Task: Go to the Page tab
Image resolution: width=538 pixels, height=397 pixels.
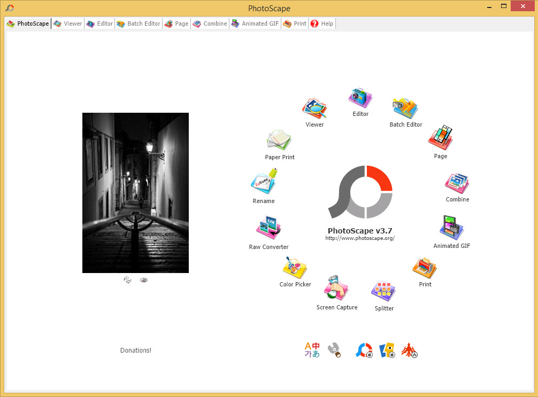Action: 176,24
